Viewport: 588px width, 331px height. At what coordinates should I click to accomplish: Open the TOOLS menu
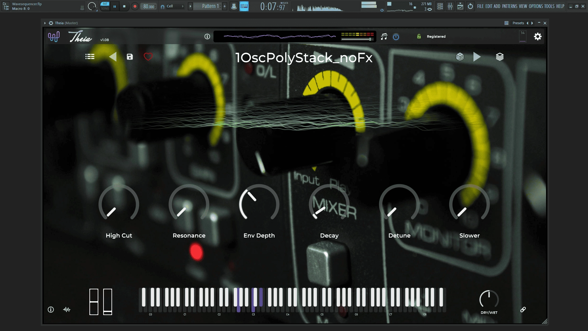click(x=549, y=6)
